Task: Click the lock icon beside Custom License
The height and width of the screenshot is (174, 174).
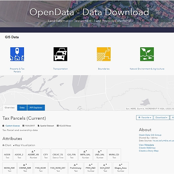Action: (x=3, y=126)
